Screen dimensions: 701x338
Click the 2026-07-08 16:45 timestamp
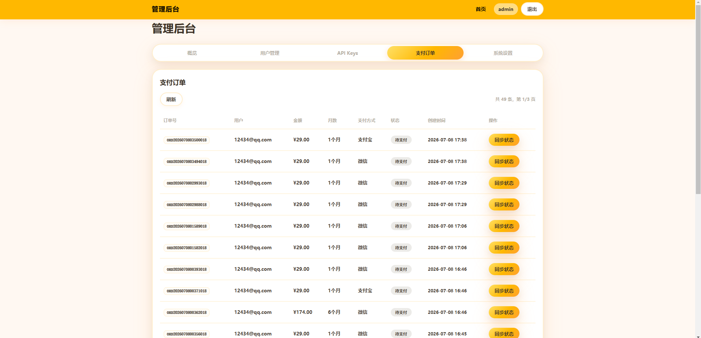(x=447, y=334)
